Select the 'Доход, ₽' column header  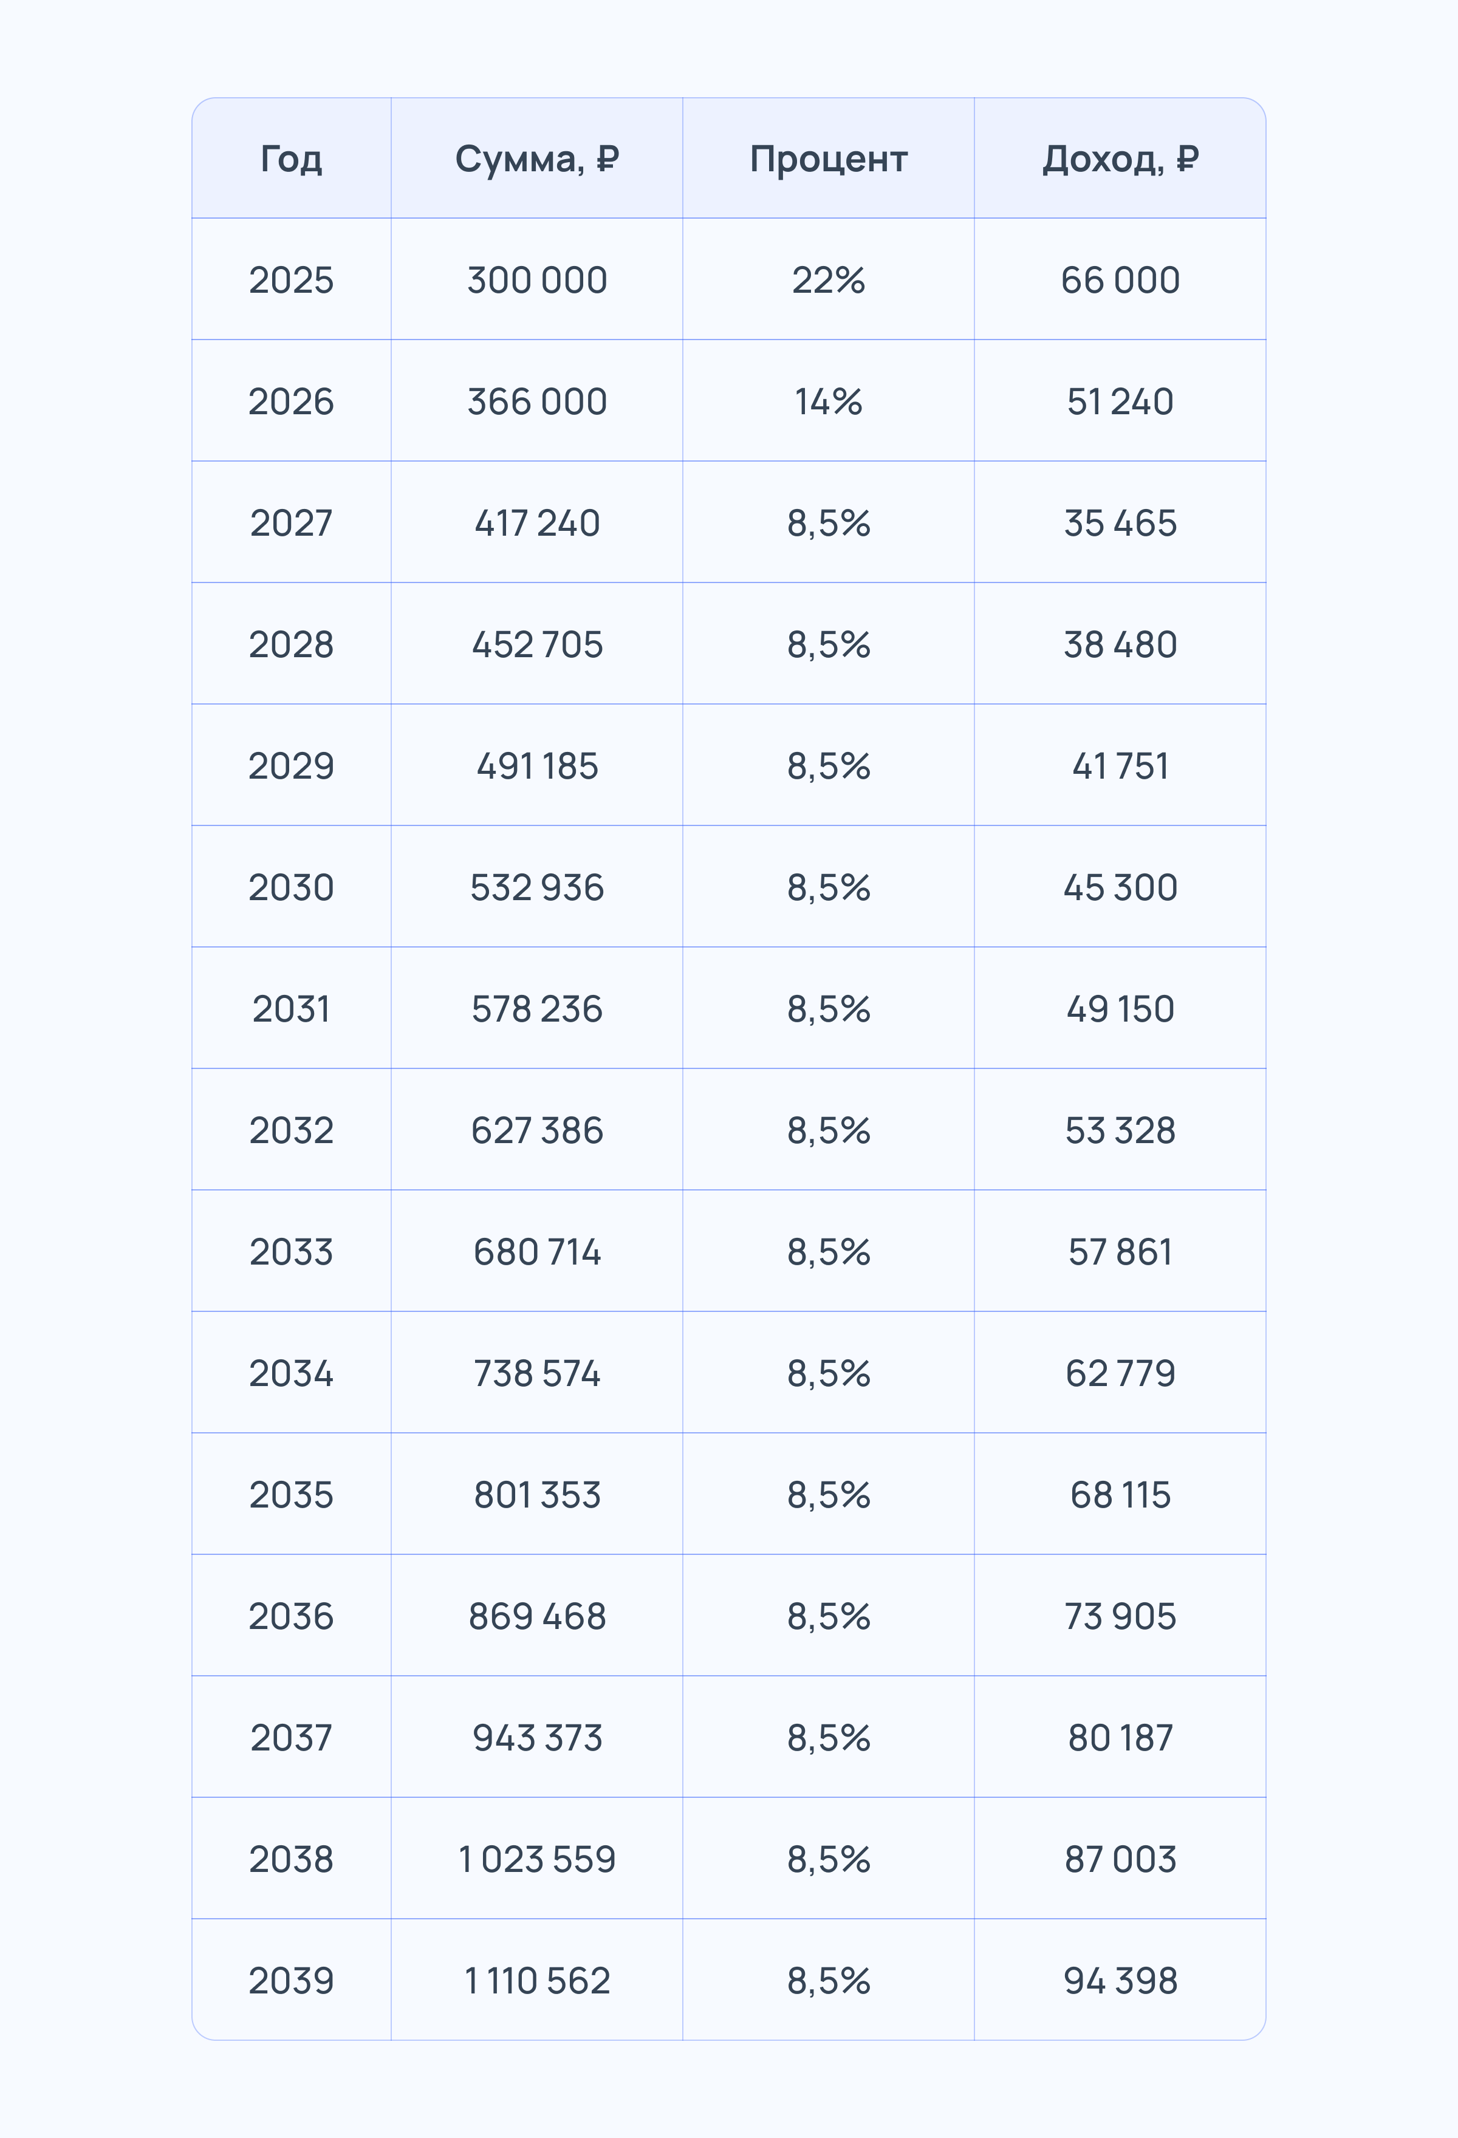click(x=1120, y=159)
